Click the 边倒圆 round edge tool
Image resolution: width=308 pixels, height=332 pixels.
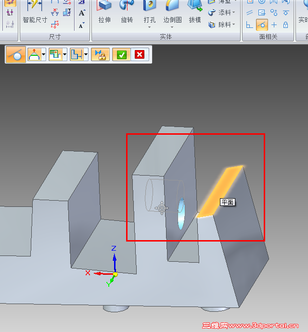pyautogui.click(x=172, y=12)
